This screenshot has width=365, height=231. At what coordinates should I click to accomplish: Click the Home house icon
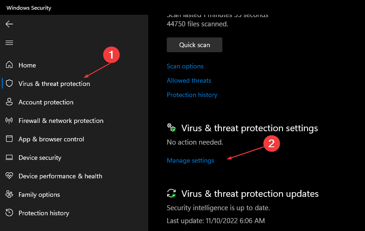point(9,65)
